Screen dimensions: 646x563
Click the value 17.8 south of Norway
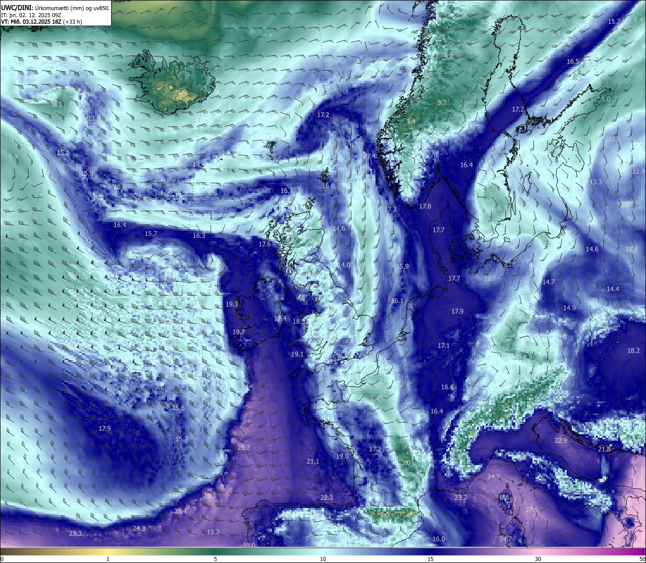click(425, 206)
